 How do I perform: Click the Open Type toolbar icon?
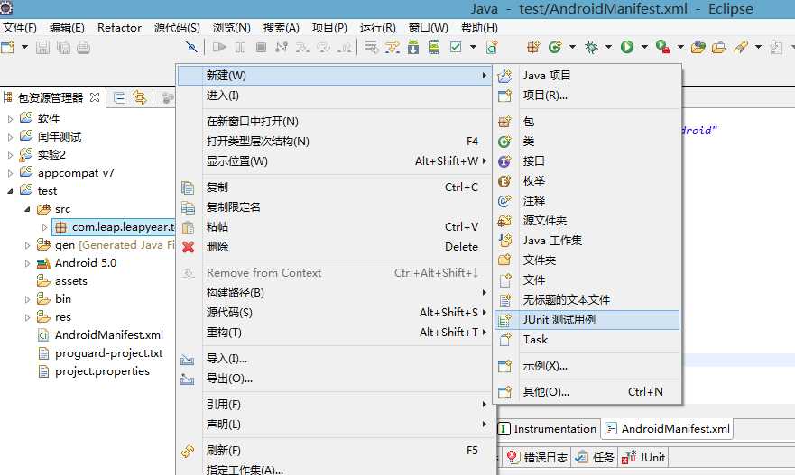tap(698, 48)
